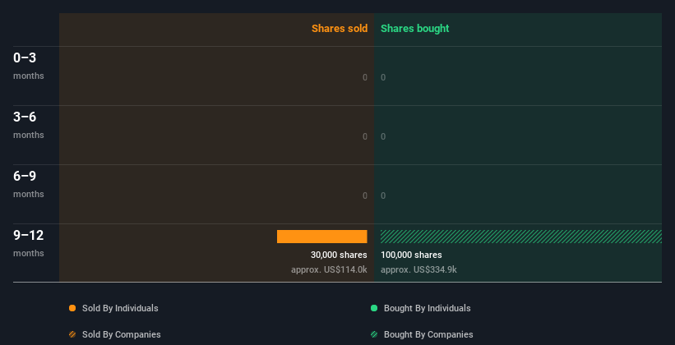
Task: Click the approx. US$114.0k value text
Action: click(329, 269)
